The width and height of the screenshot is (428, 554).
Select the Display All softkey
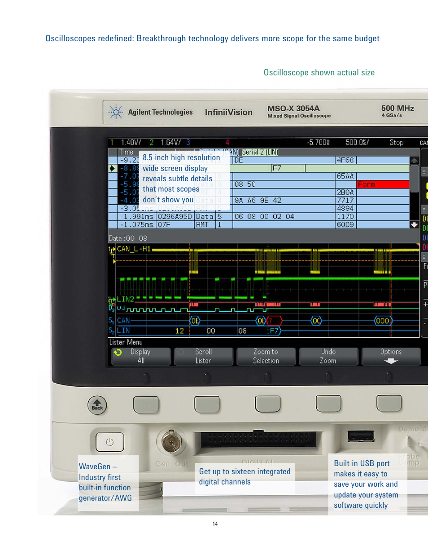coord(141,356)
